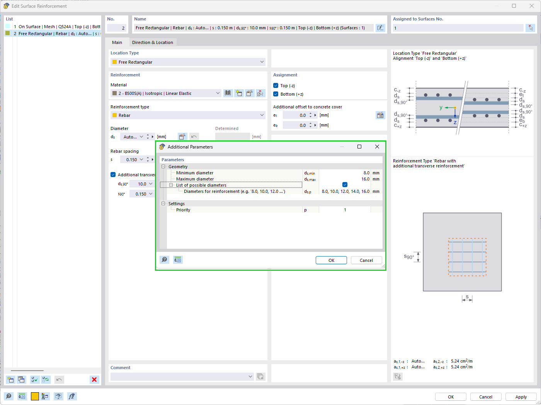
Task: Click the select all checkmark icon below List
Action: pos(35,380)
